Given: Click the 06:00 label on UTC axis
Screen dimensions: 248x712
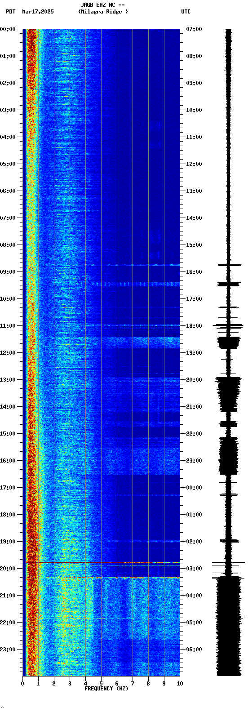Looking at the screenshot, I should click(x=194, y=650).
